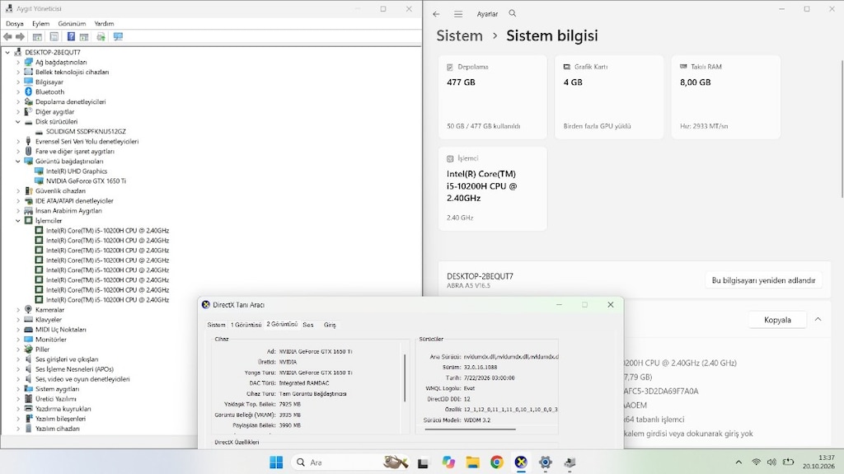
Task: Collapse the DESKTOP-2BEQUT7 root node
Action: pos(7,52)
